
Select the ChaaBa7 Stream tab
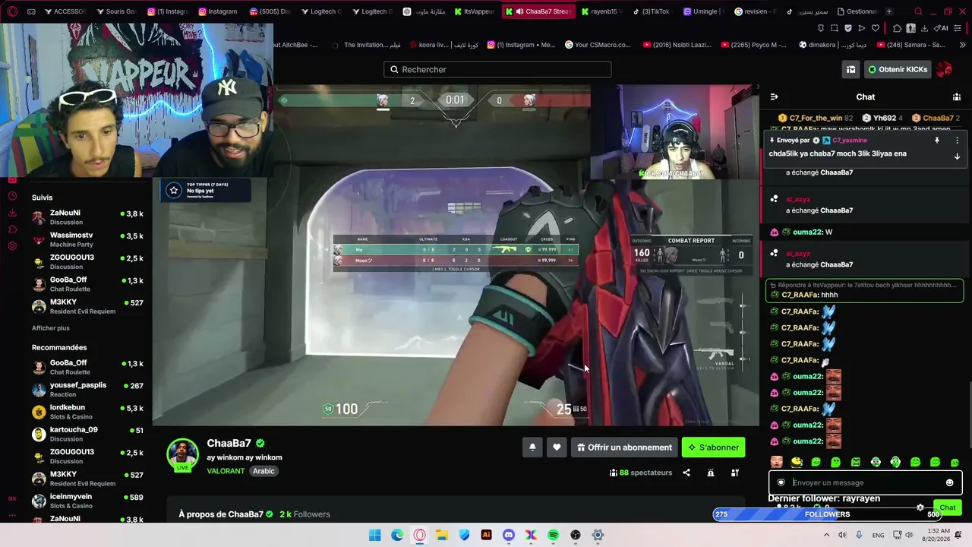(538, 11)
